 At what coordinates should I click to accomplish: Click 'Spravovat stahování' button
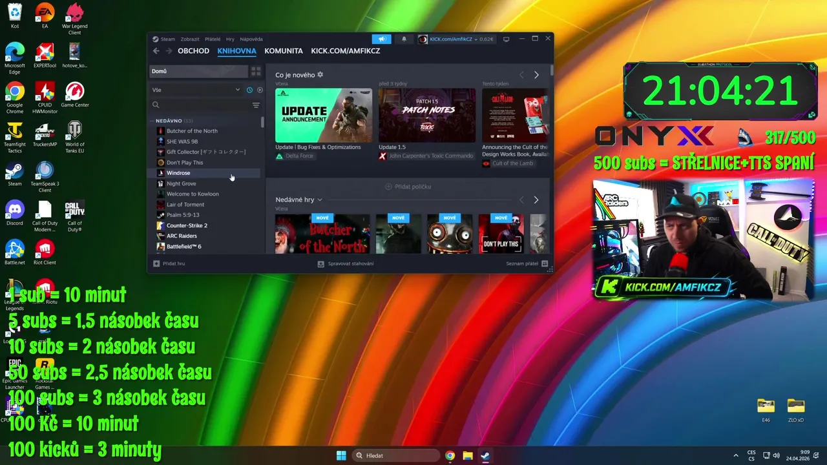(346, 263)
